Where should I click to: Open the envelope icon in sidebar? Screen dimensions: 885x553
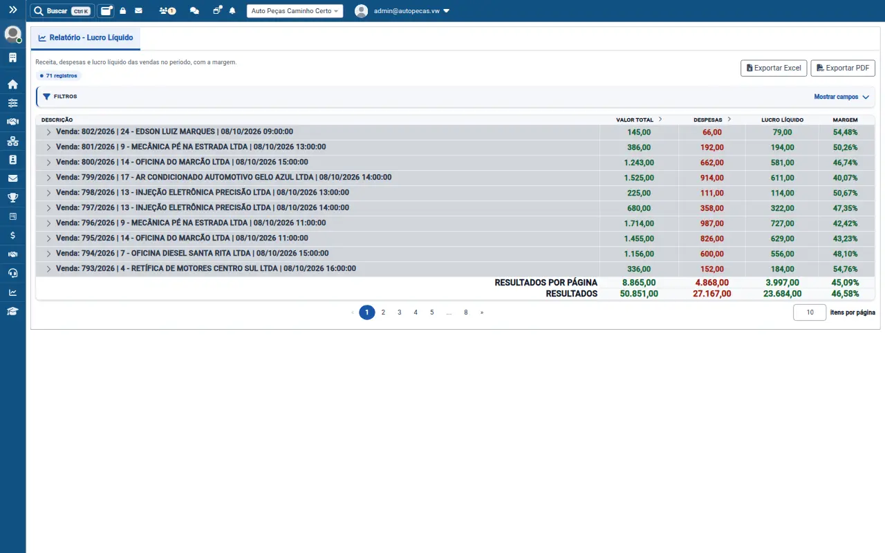coord(12,178)
